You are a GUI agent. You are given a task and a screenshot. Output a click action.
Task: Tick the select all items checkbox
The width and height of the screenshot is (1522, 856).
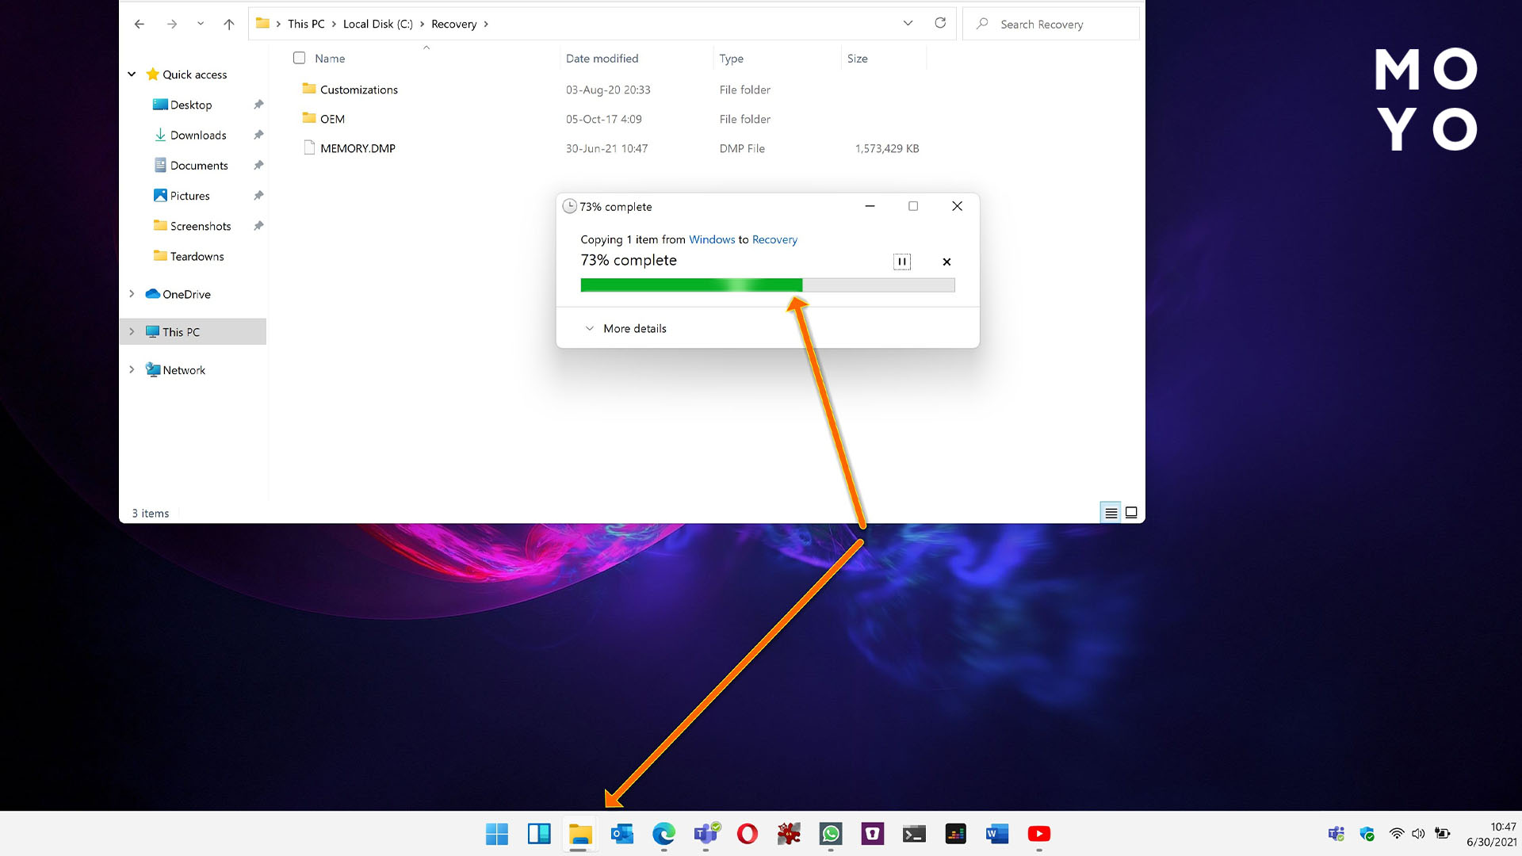(299, 58)
